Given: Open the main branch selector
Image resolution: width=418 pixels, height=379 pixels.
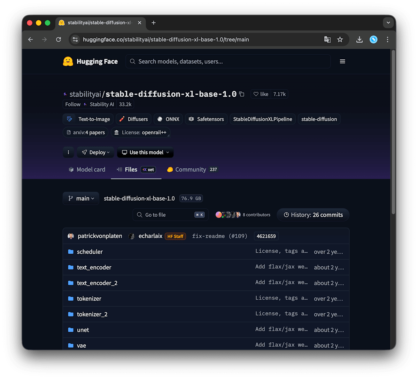Looking at the screenshot, I should tap(81, 199).
